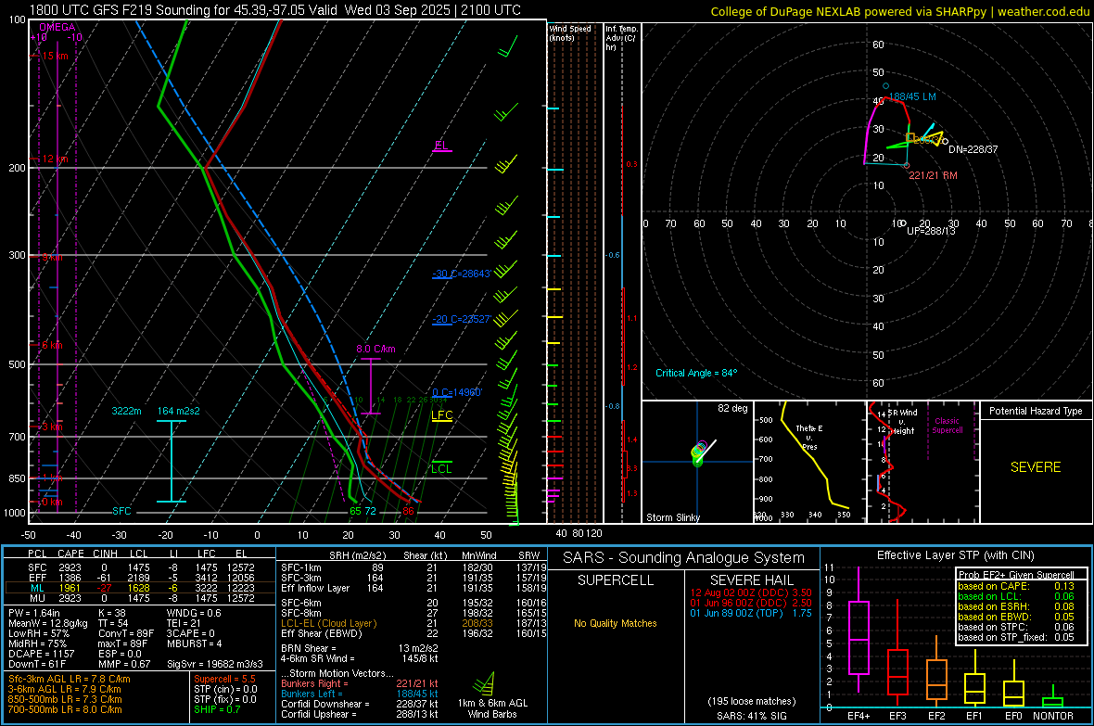This screenshot has height=726, width=1094.
Task: Click the "188/45 LM" hodograph label
Action: [912, 96]
